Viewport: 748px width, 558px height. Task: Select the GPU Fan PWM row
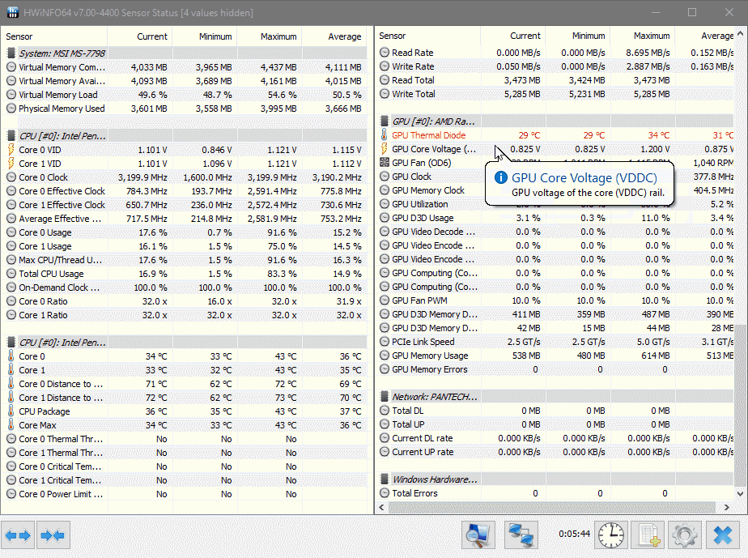point(555,300)
